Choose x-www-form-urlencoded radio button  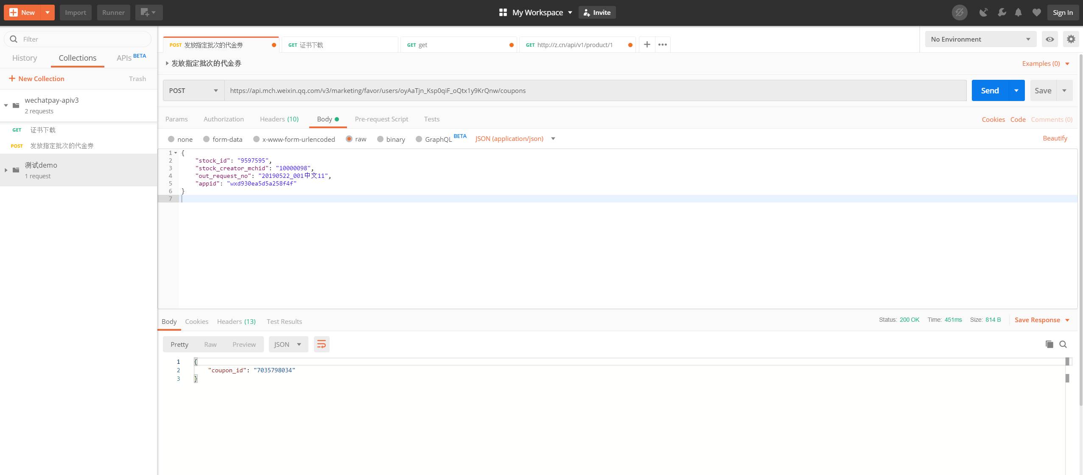pos(257,139)
